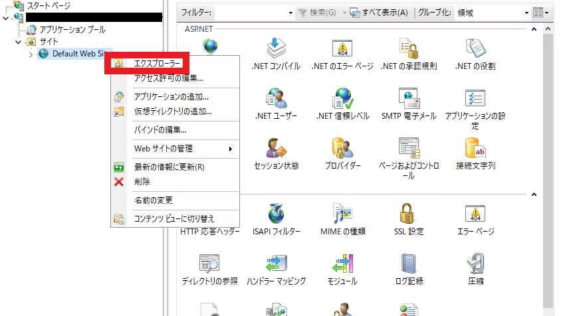Open the モジュール icon

342,264
